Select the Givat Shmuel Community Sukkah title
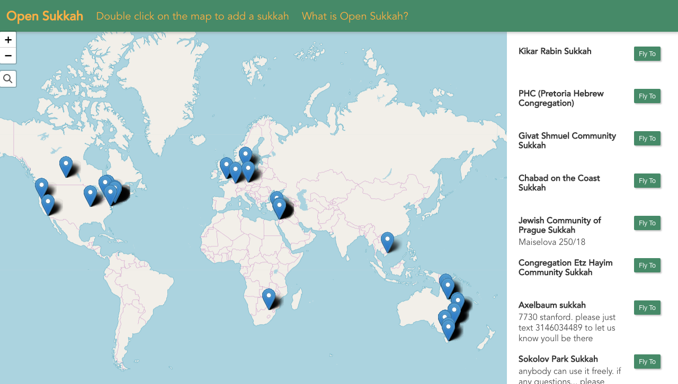678x384 pixels. [x=567, y=141]
